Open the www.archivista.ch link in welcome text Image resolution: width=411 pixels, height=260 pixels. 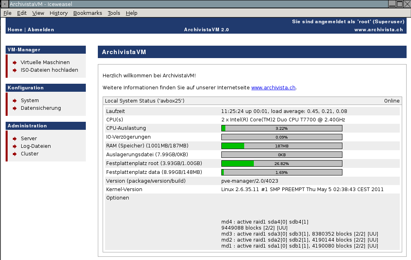coord(273,87)
